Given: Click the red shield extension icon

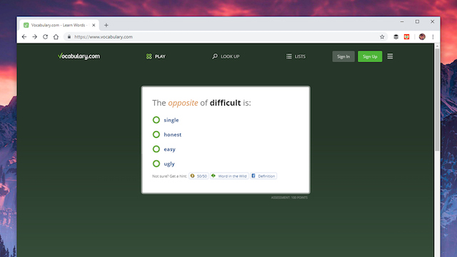Looking at the screenshot, I should pyautogui.click(x=406, y=37).
